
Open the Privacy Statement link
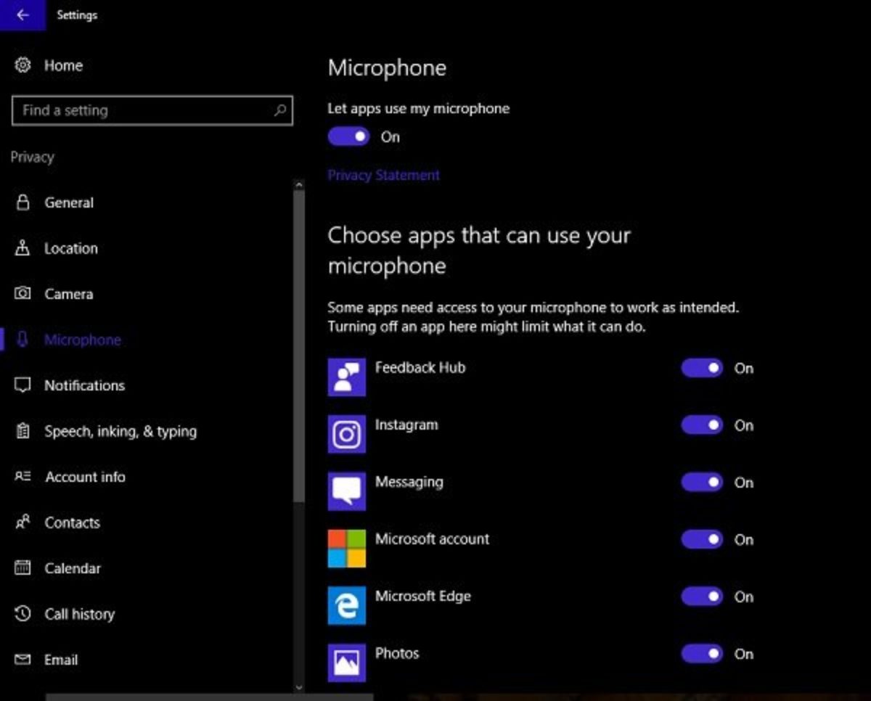(x=384, y=175)
